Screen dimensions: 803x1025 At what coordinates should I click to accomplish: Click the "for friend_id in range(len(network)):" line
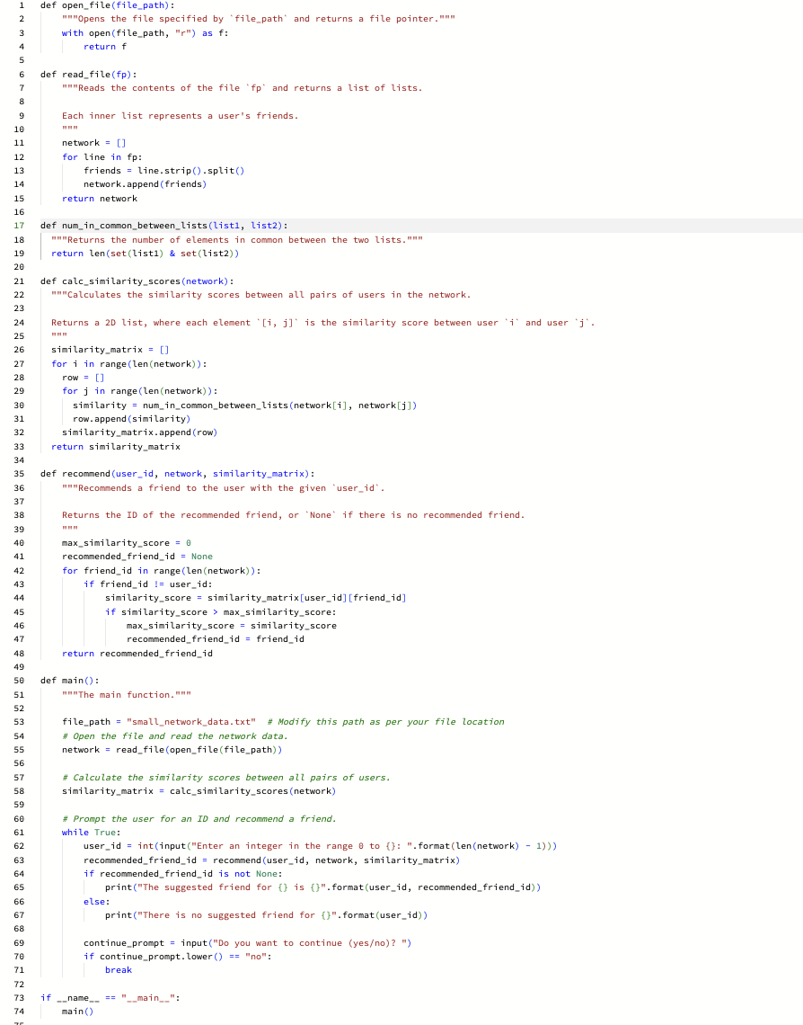coord(162,571)
